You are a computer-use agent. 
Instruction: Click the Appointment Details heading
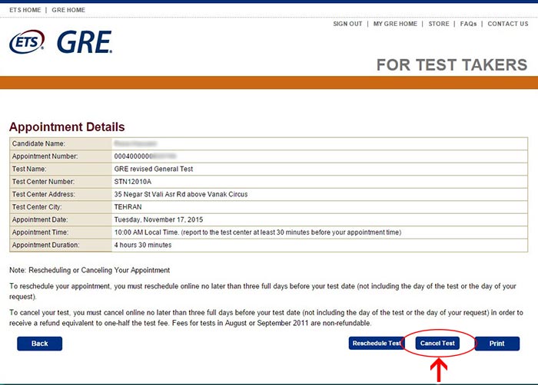click(x=67, y=127)
